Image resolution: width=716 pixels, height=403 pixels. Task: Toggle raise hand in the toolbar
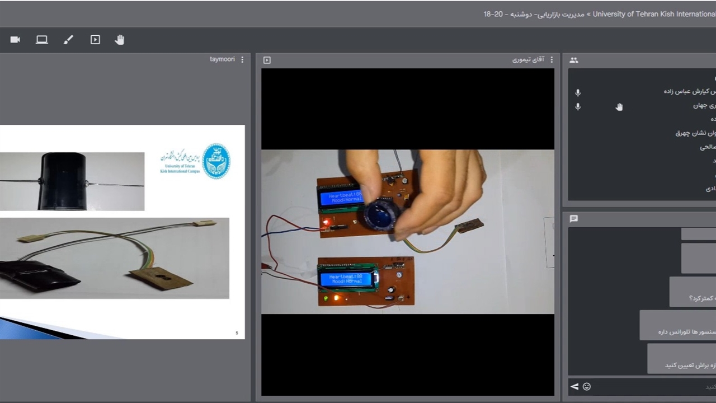tap(120, 40)
